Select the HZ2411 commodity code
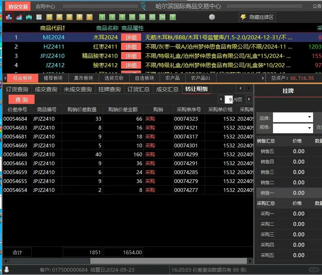The width and height of the screenshot is (322, 275). [x=54, y=47]
